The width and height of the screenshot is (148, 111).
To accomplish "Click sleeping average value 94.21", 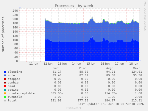I will (x=110, y=72).
